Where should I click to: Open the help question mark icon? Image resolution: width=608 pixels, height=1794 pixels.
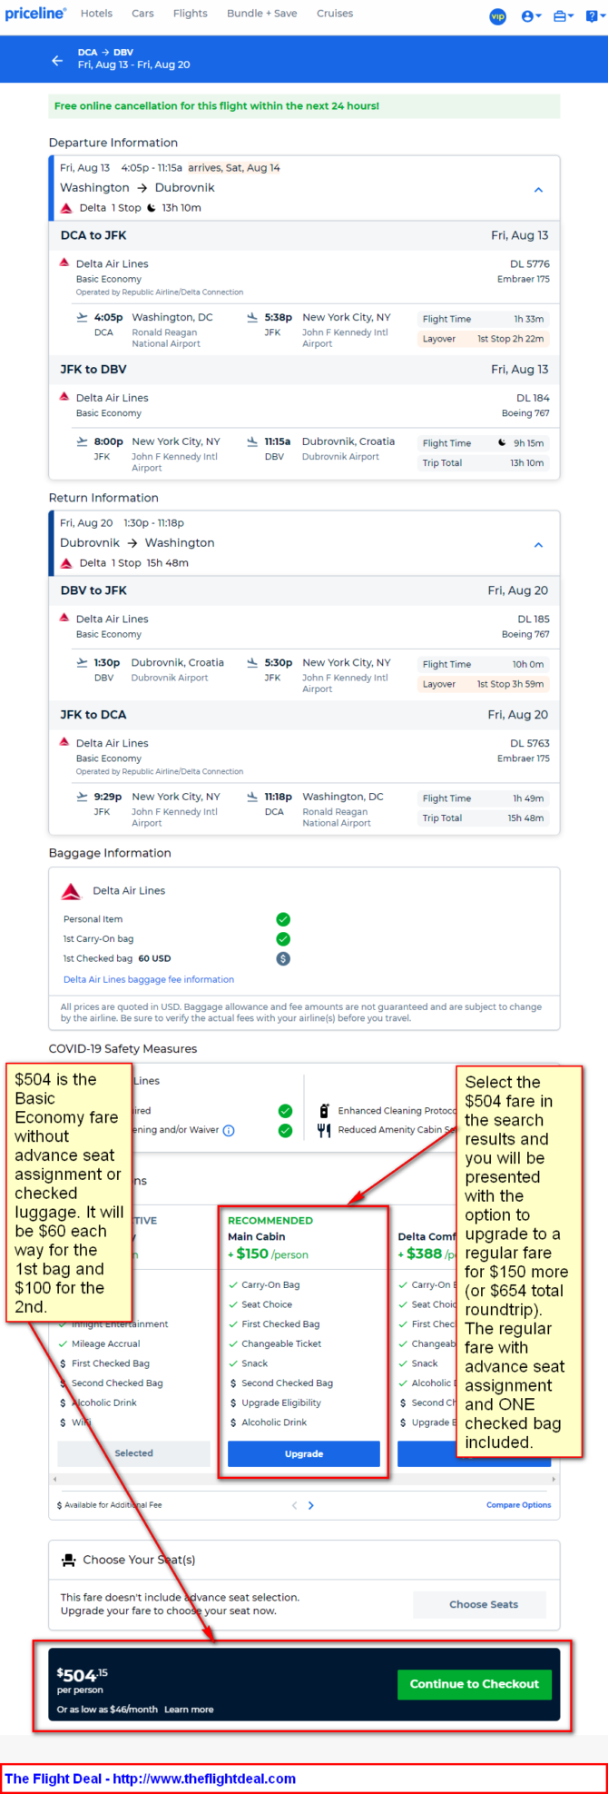click(592, 15)
